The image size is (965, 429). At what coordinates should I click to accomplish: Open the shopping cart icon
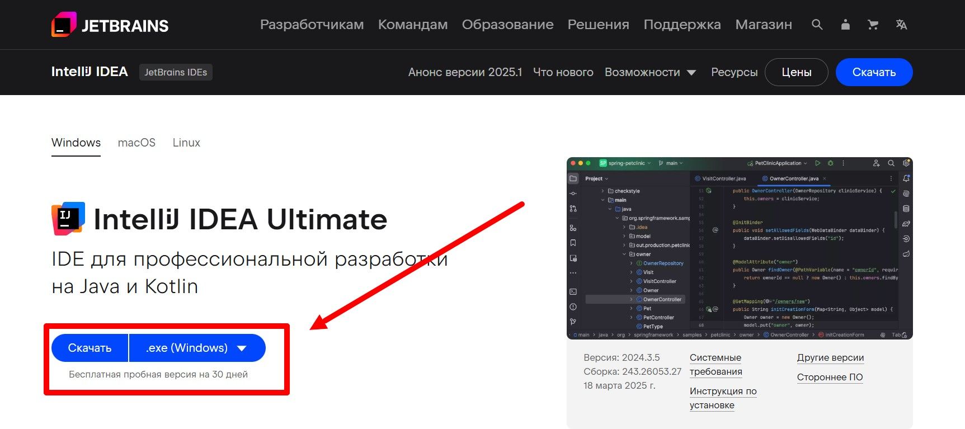tap(873, 25)
